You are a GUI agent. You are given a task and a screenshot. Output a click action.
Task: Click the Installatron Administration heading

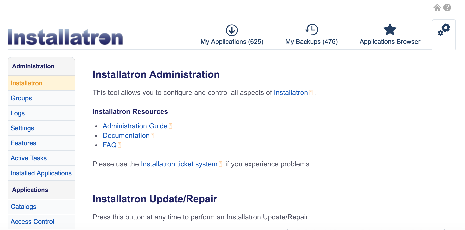pos(156,75)
